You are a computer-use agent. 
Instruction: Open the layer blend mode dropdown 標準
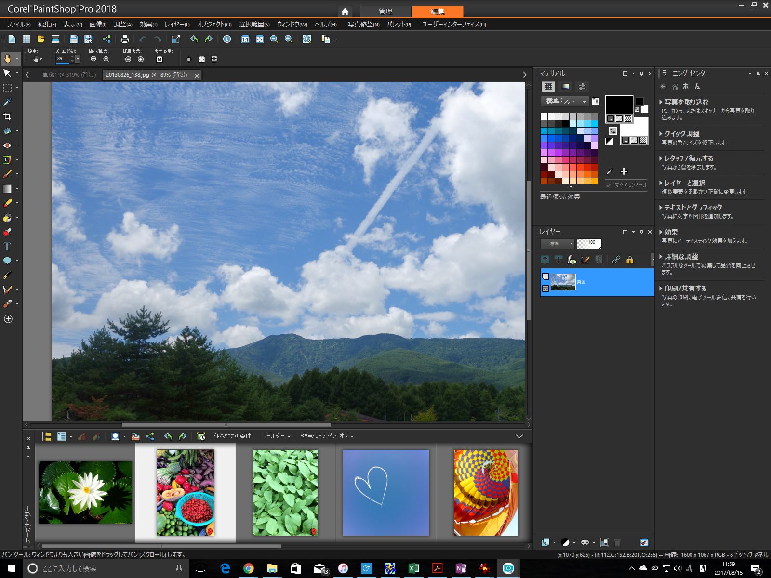(558, 244)
